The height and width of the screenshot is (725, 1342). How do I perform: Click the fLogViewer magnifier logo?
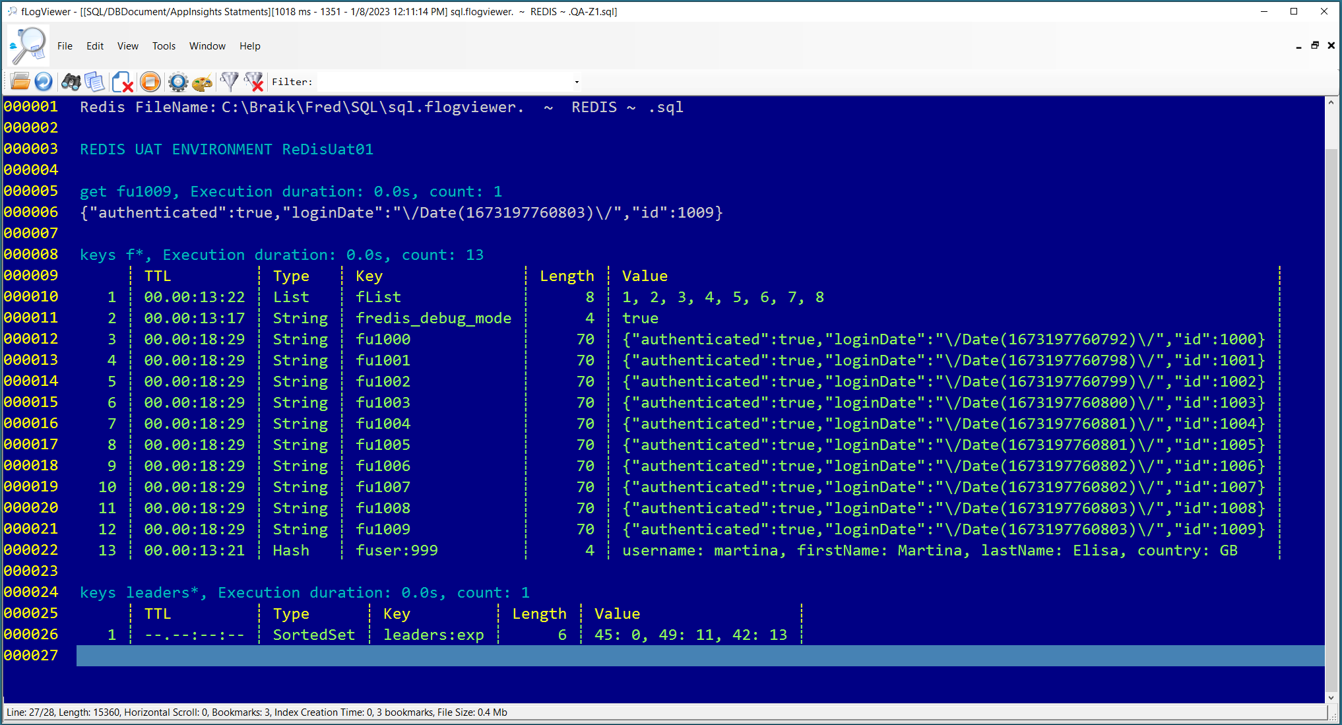point(28,46)
